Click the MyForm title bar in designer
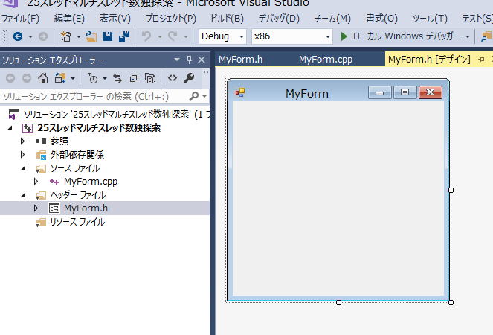 306,93
